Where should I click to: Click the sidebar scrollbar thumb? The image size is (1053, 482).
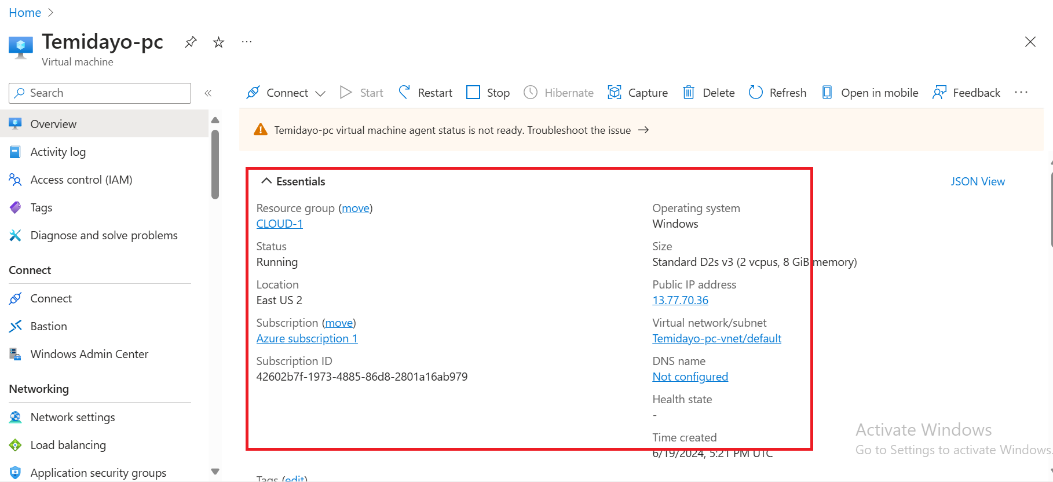[x=215, y=165]
